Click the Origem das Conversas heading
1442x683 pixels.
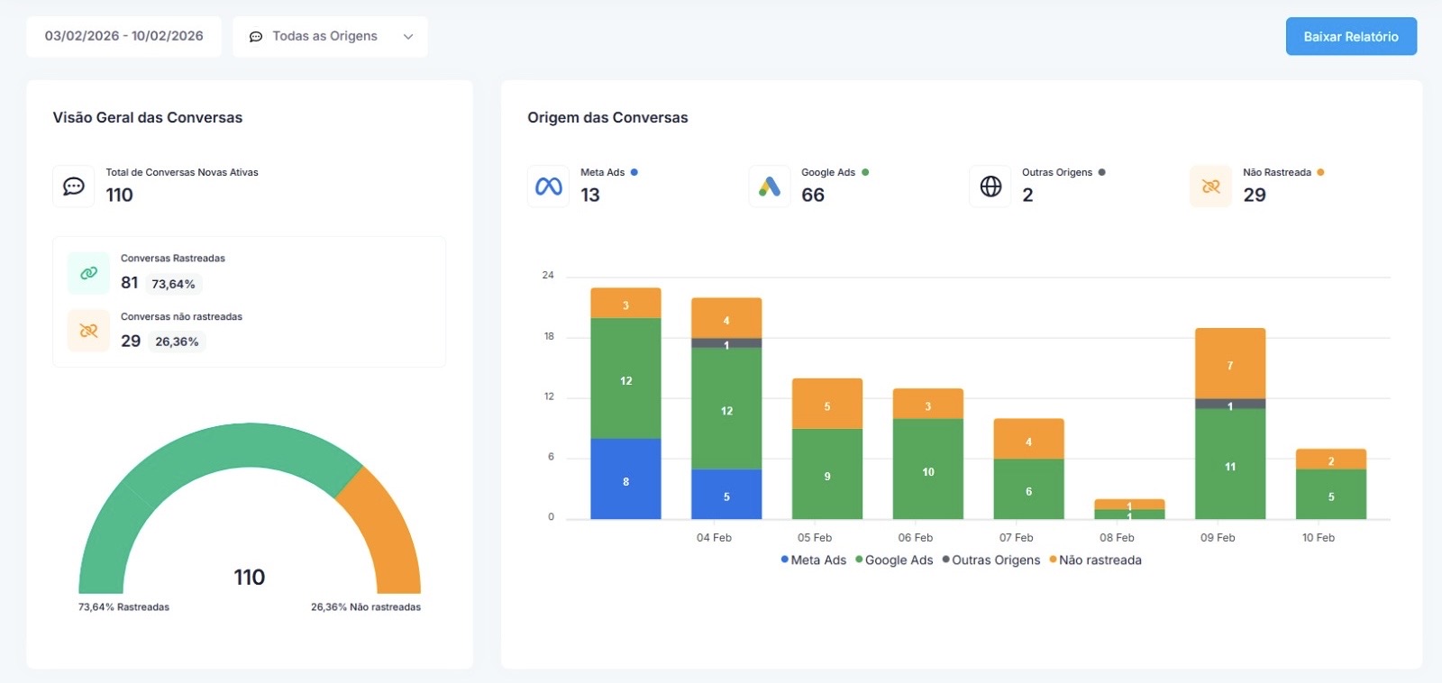(x=607, y=117)
